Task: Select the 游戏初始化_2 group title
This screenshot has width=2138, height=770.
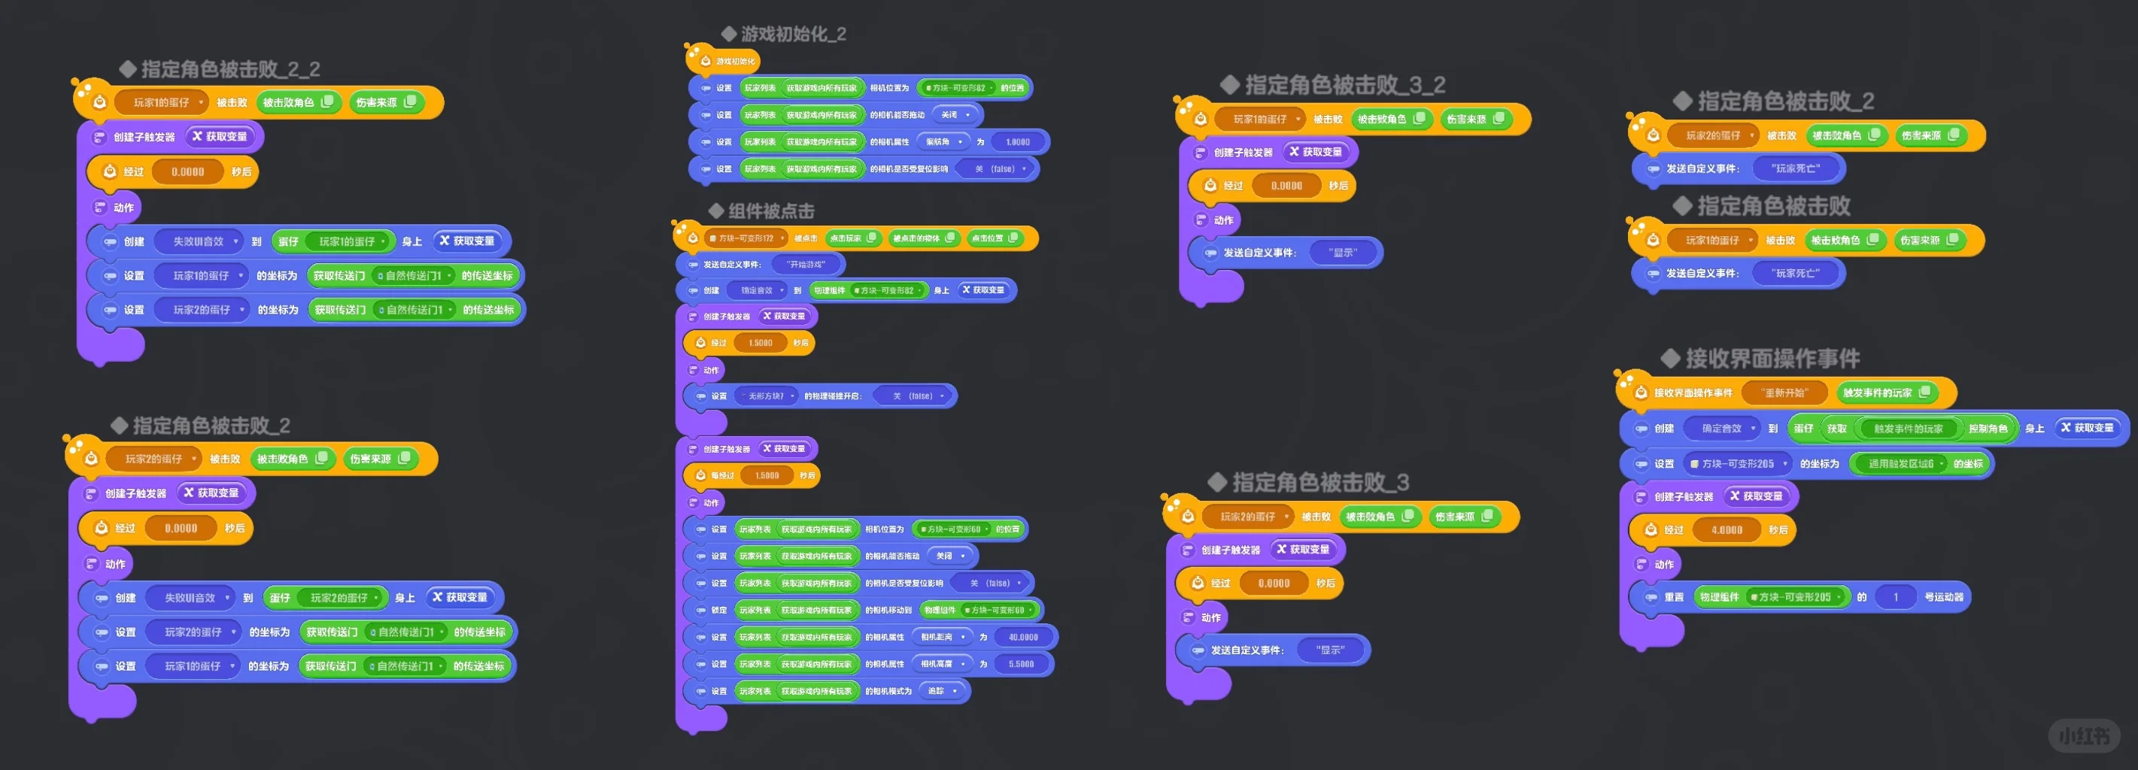Action: click(793, 34)
